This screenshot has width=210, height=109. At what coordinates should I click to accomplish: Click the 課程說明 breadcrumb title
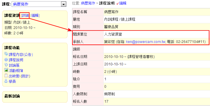pyautogui.click(x=107, y=3)
